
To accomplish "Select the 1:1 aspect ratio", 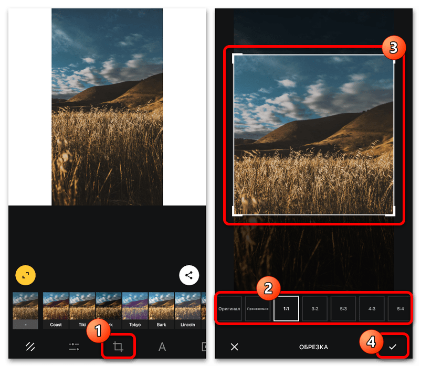I will click(x=286, y=309).
